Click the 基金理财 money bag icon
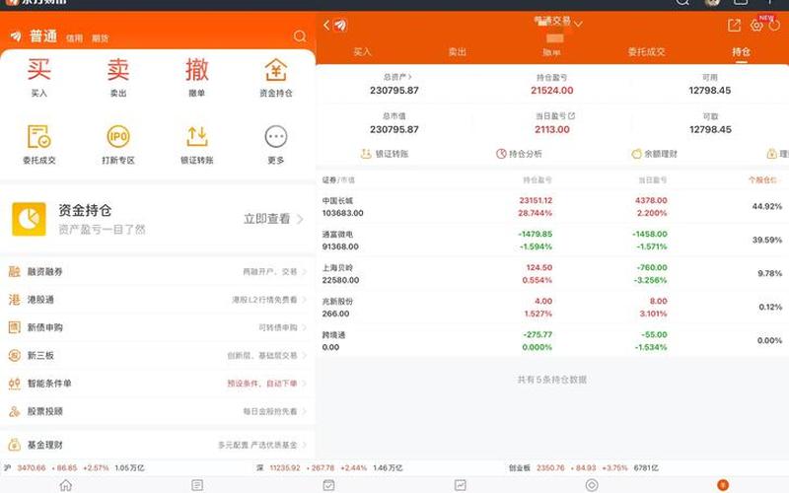This screenshot has width=789, height=493. tap(14, 445)
